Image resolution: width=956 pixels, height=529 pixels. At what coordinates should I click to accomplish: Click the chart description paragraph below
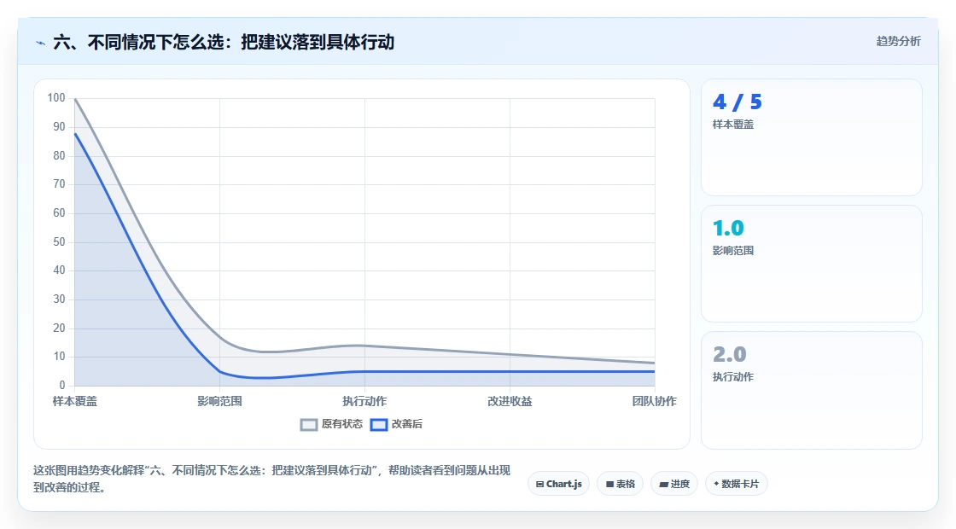(272, 479)
